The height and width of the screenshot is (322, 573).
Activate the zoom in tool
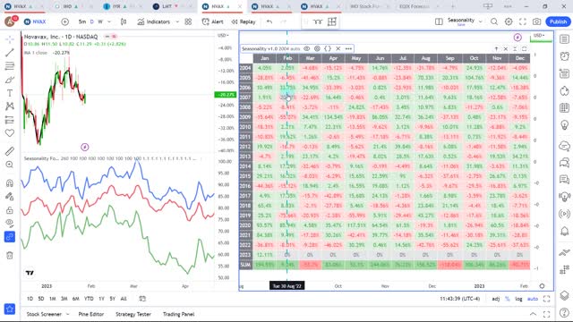click(10, 165)
